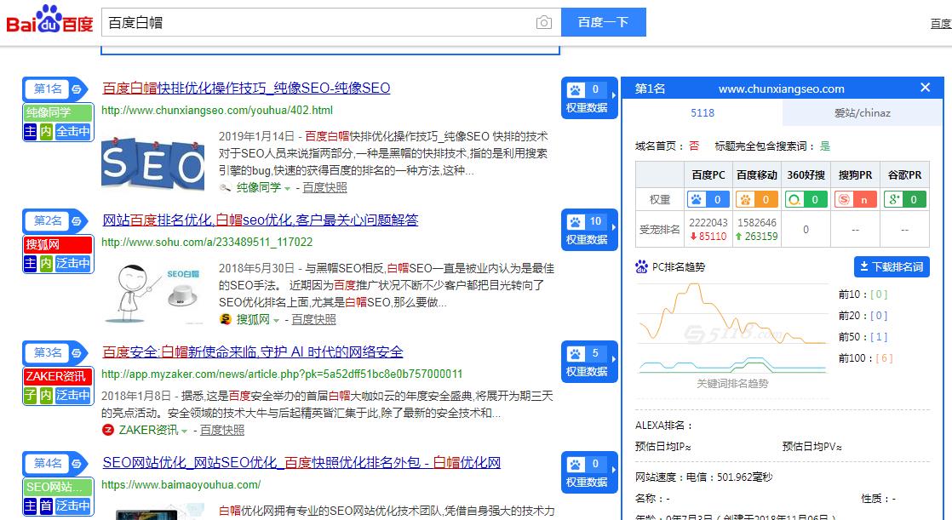Open result SEO网站优化 白帽优化网 title link
Viewport: 952px width, 520px height.
tap(301, 462)
